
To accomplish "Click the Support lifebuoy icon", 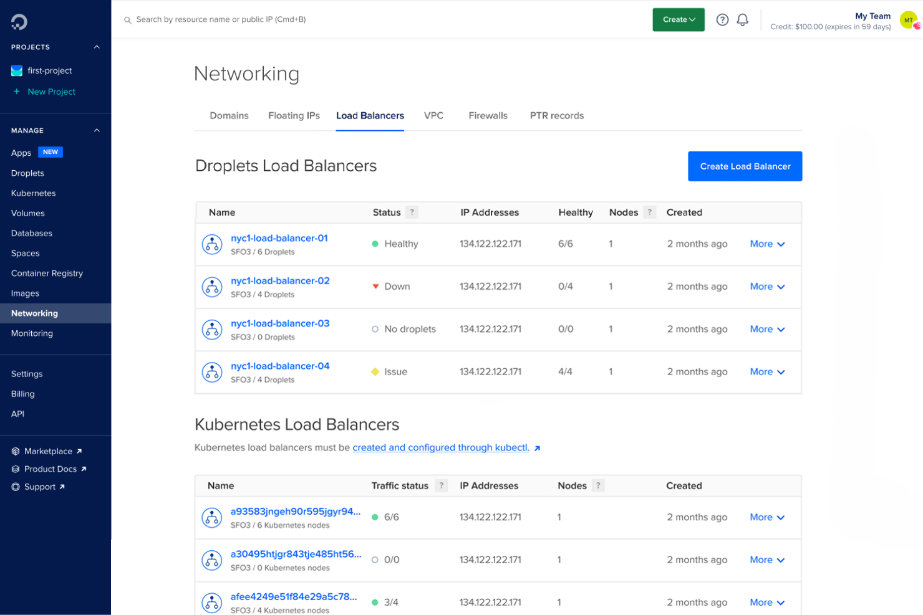I will click(16, 487).
